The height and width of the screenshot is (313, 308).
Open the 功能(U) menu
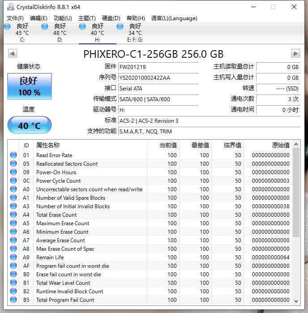(x=63, y=18)
